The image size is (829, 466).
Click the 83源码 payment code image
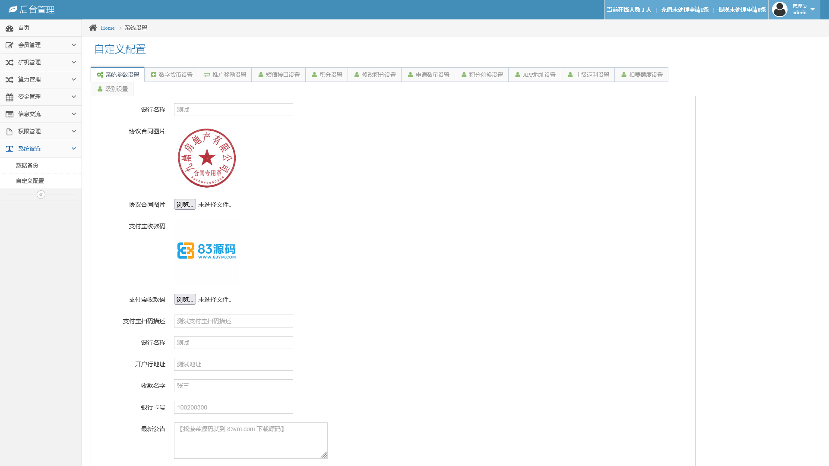tap(206, 251)
